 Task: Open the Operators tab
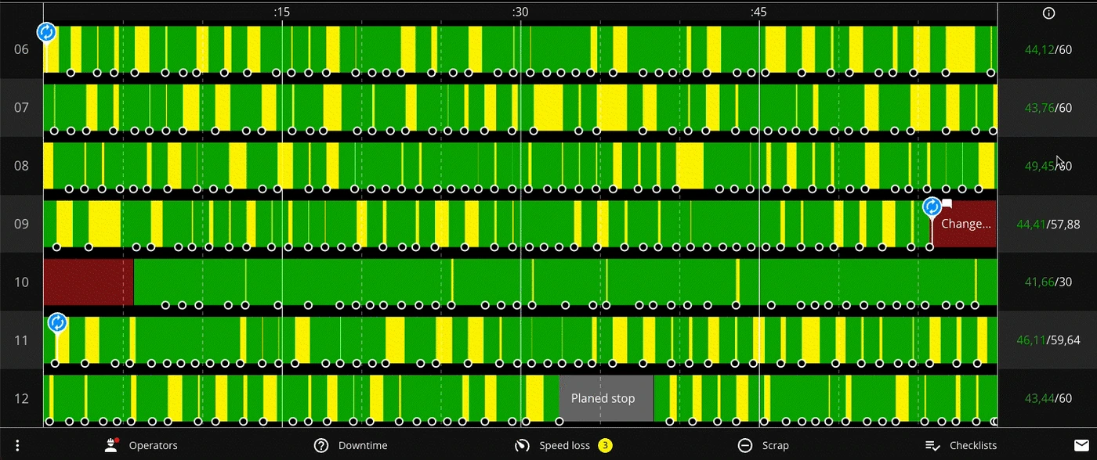point(141,445)
